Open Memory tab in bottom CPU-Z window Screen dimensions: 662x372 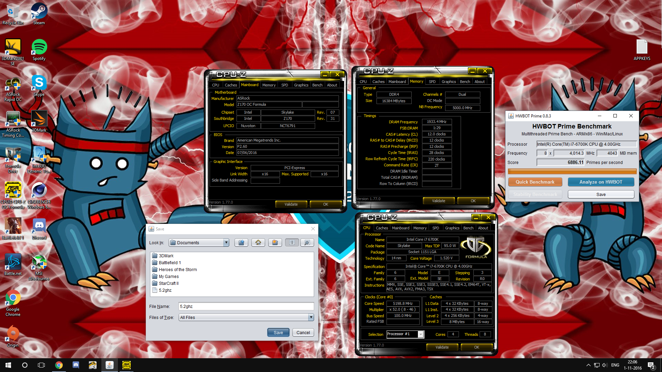coord(420,228)
